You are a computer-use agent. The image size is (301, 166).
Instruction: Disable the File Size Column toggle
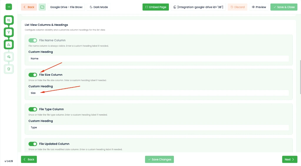pos(33,75)
